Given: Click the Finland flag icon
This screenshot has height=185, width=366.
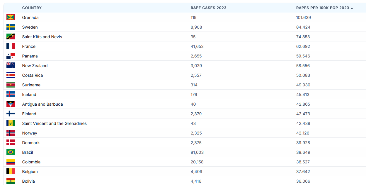Looking at the screenshot, I should click(11, 114).
